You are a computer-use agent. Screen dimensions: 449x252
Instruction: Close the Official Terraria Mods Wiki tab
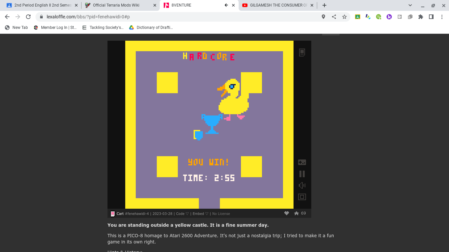click(155, 5)
